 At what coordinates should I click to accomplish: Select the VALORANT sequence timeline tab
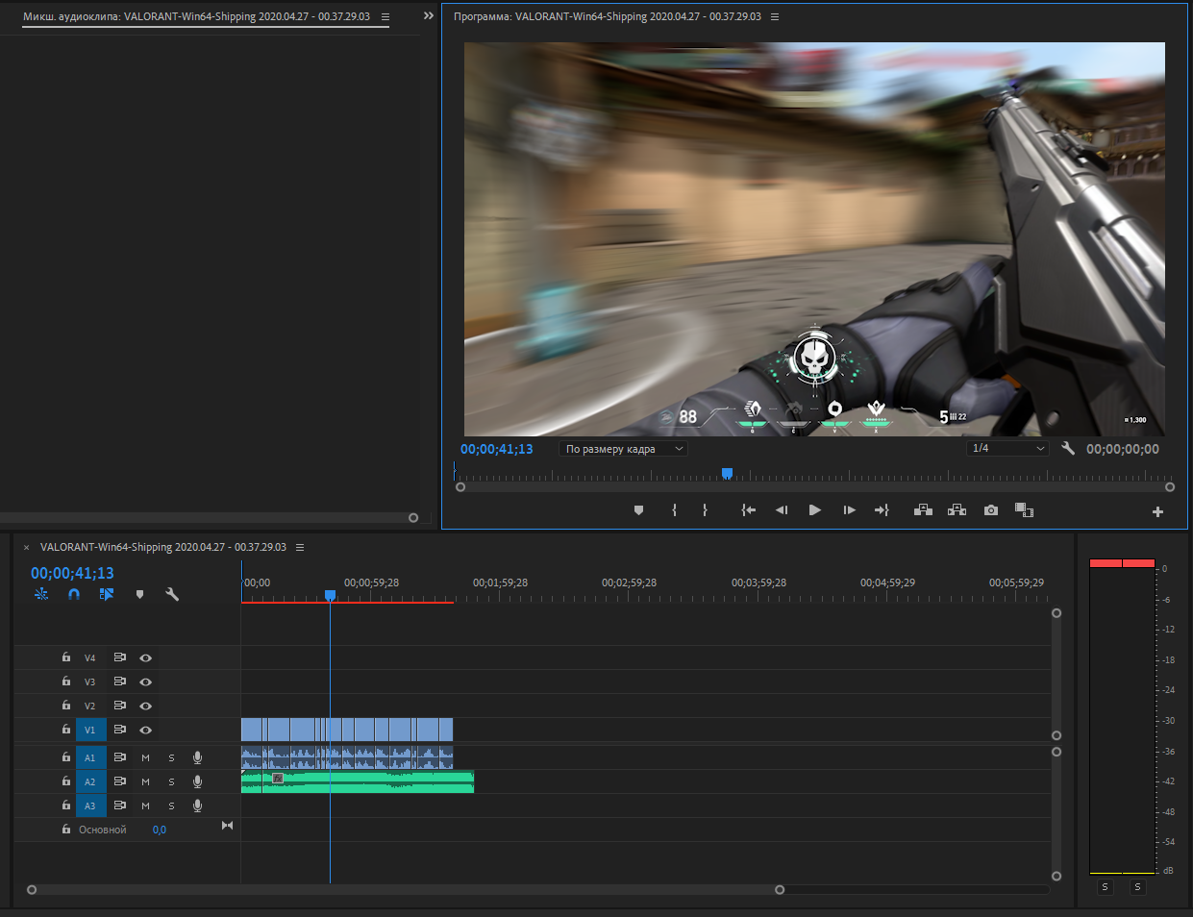pos(163,547)
